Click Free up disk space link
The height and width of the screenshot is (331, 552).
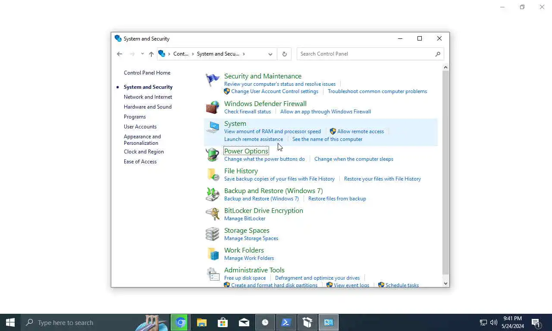pyautogui.click(x=245, y=278)
